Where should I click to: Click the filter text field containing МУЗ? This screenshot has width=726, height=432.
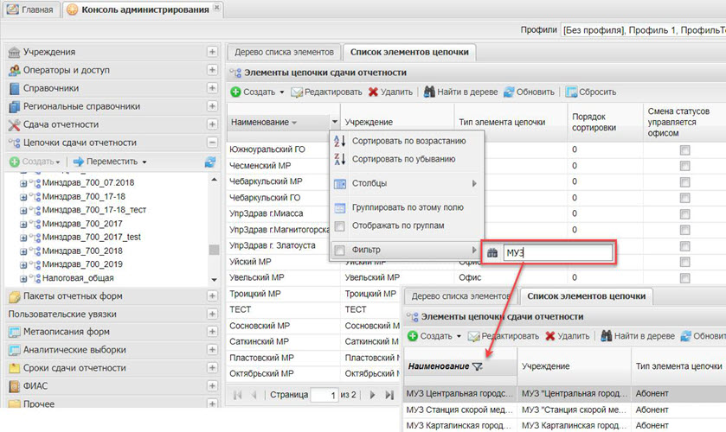coord(557,252)
